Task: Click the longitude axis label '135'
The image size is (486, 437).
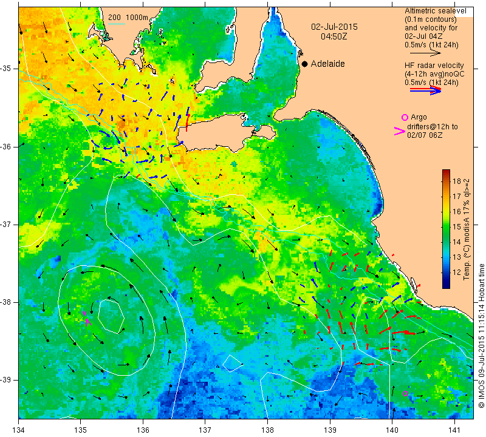Action: coord(81,430)
